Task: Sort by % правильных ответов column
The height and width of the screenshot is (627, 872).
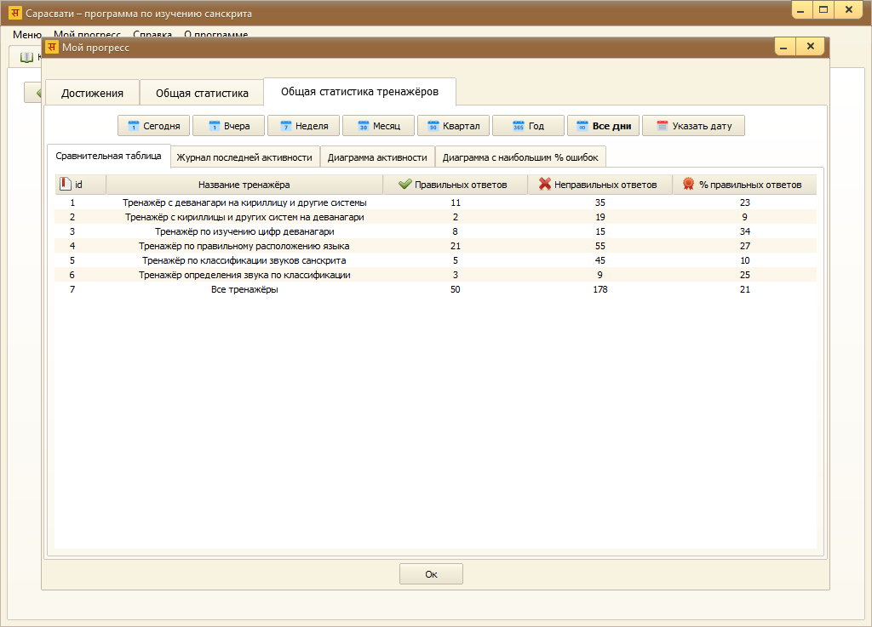Action: 743,185
